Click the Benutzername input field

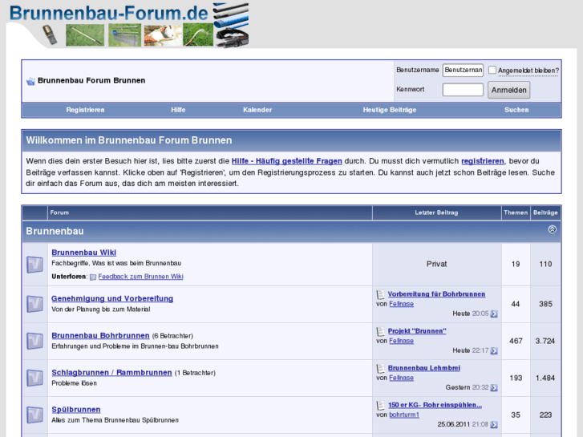pyautogui.click(x=463, y=70)
